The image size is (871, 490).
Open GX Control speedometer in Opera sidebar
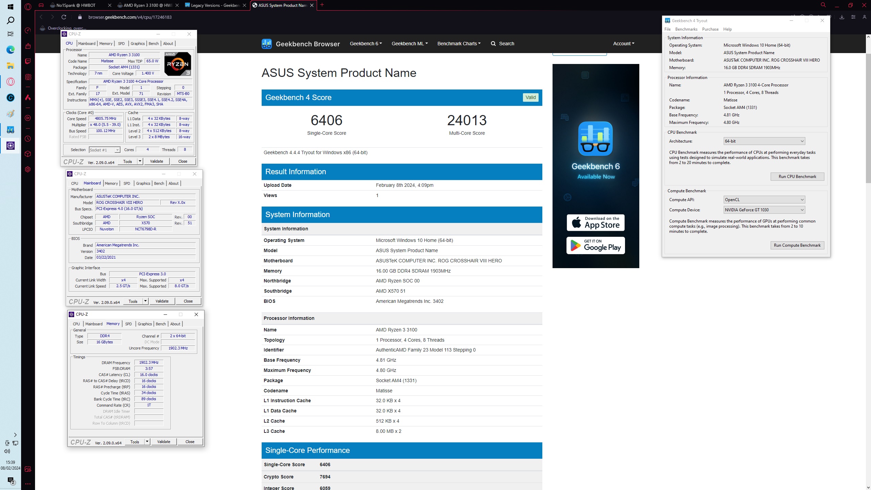coord(28,30)
